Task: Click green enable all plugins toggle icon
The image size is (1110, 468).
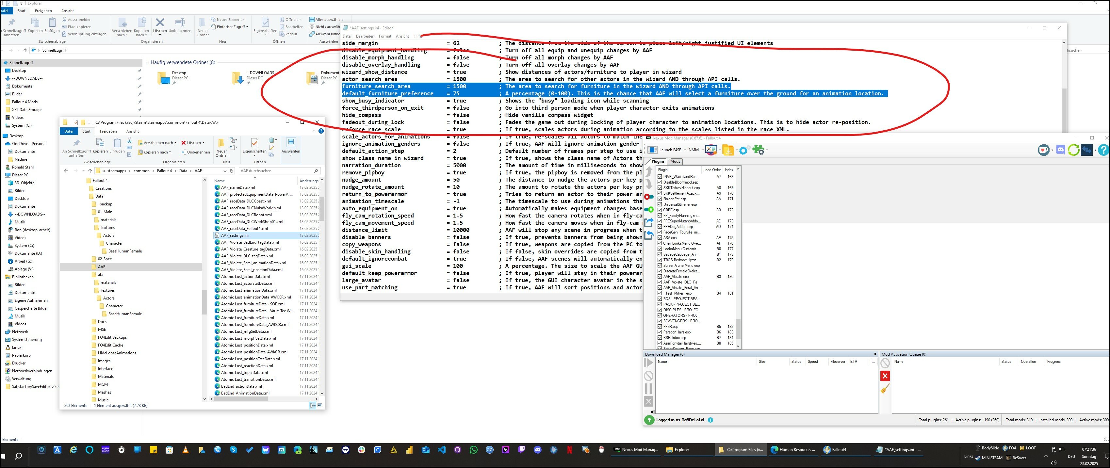Action: coord(649,210)
